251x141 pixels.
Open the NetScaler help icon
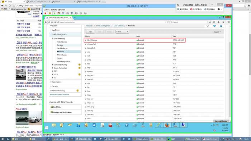coord(214,26)
